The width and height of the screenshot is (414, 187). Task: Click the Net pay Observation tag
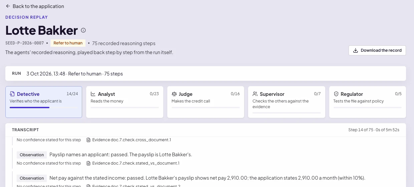32,178
